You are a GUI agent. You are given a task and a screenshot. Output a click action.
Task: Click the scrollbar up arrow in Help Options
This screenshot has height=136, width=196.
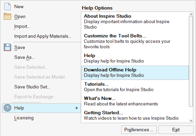(191, 14)
